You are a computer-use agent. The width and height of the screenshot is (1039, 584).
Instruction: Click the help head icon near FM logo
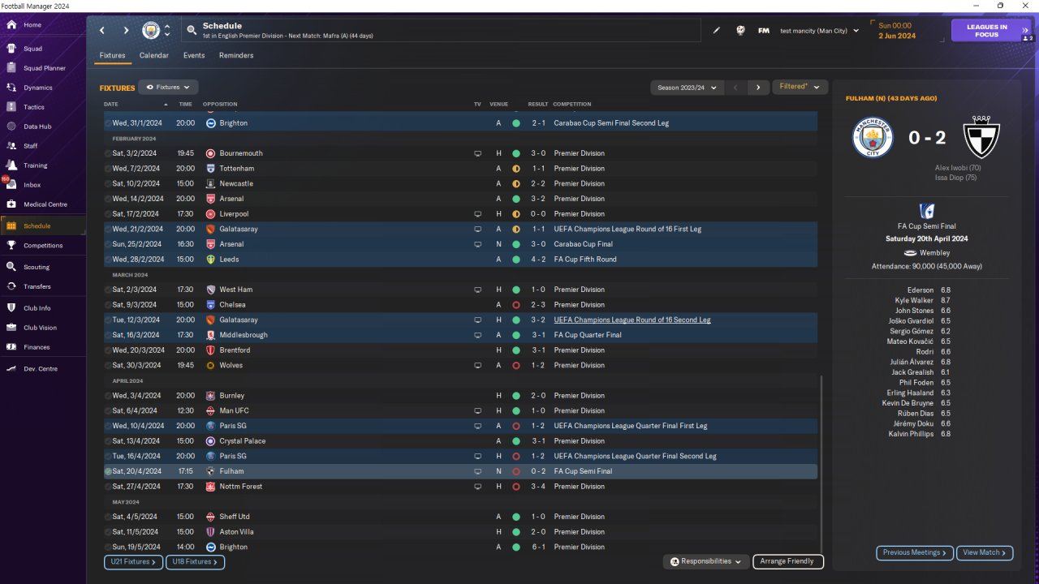740,31
